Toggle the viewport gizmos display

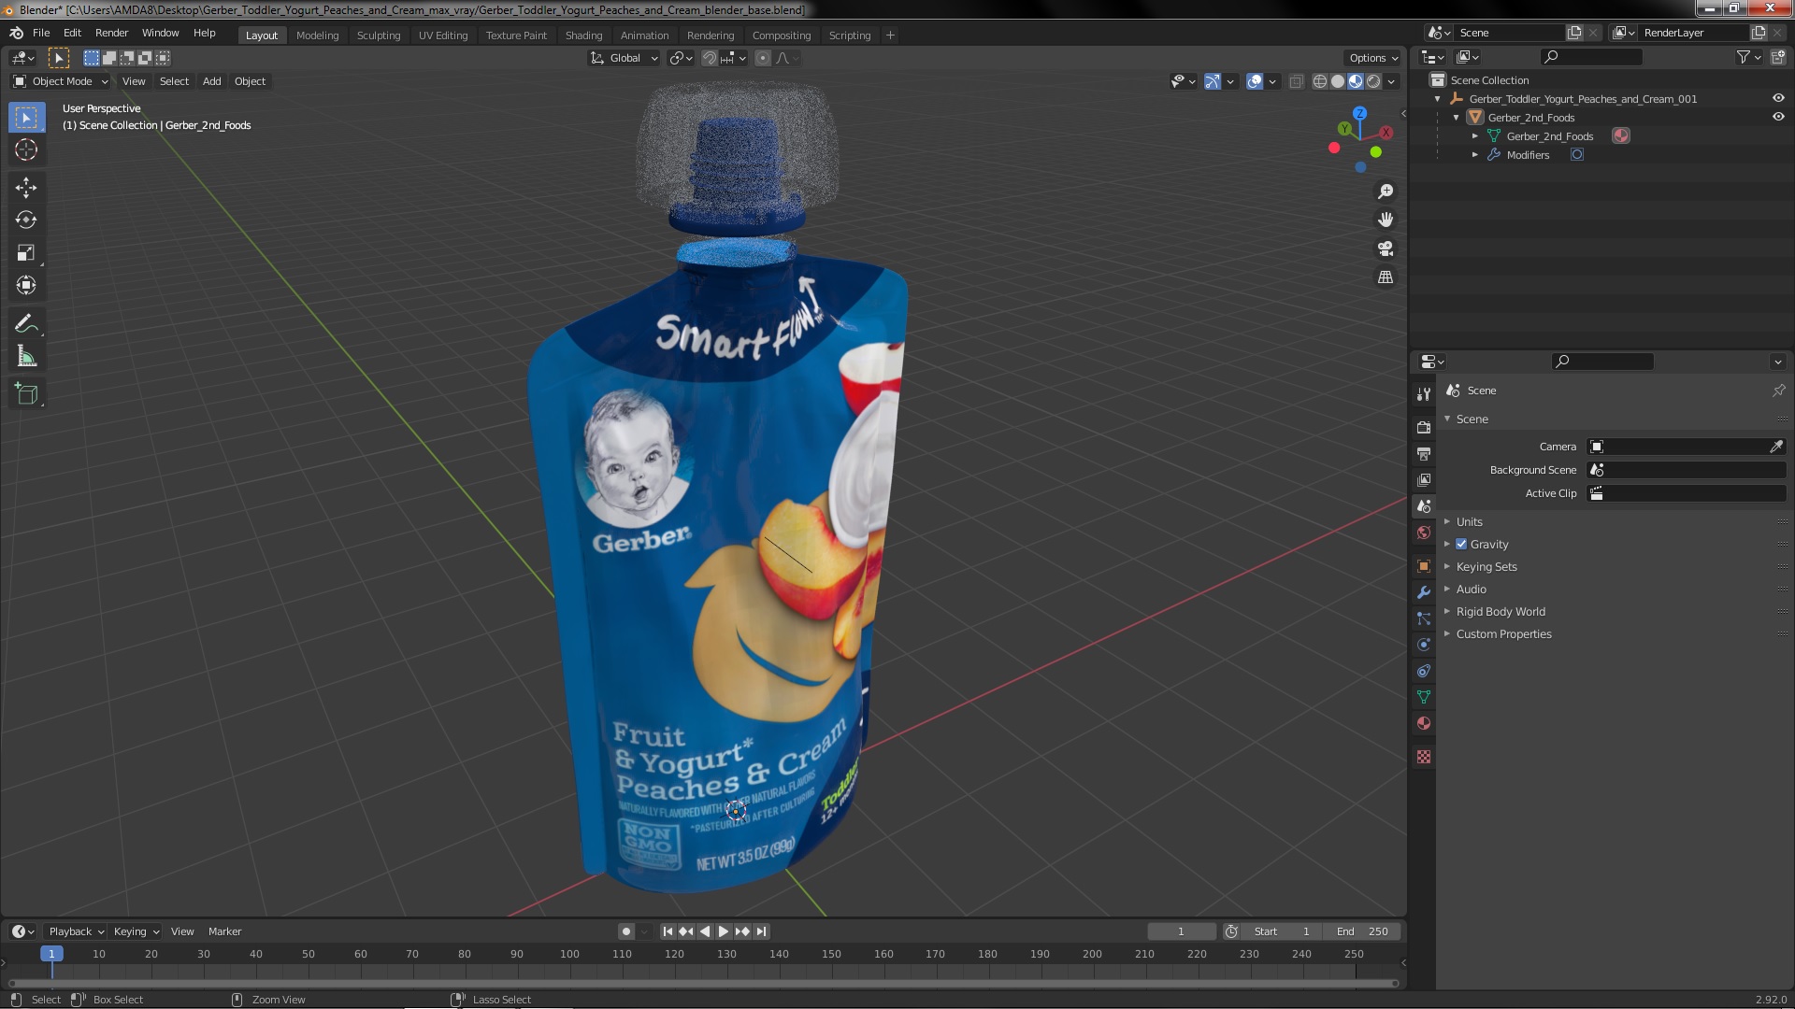(1212, 81)
